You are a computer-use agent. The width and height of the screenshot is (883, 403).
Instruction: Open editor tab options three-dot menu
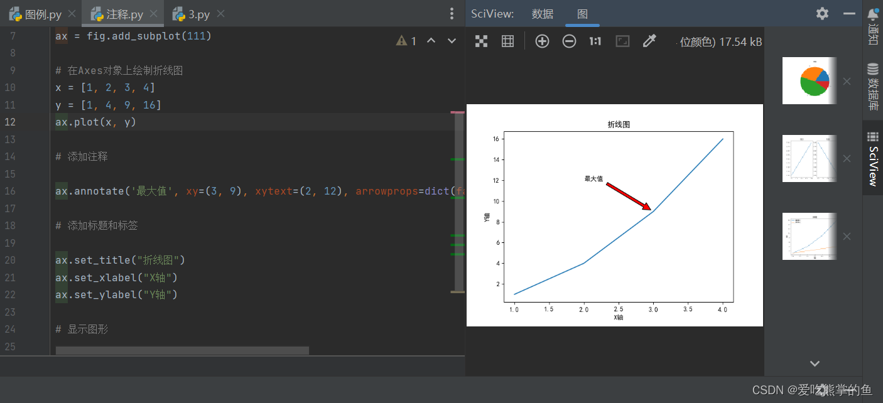coord(452,14)
